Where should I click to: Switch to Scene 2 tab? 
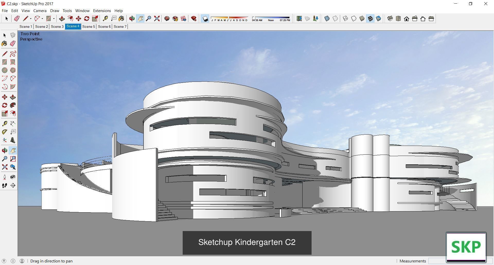tap(41, 26)
